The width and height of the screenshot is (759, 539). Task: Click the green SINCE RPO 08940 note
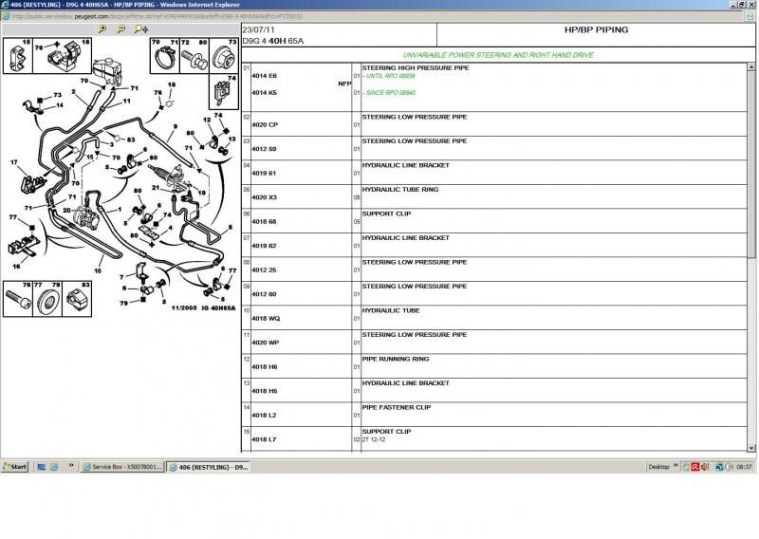(391, 92)
